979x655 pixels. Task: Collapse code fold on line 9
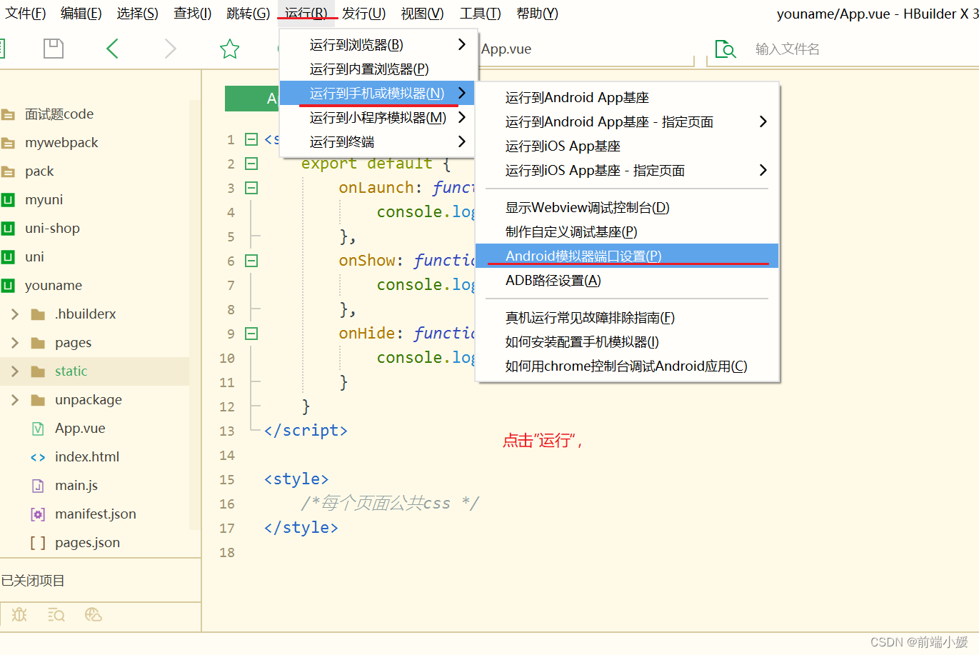(x=251, y=334)
